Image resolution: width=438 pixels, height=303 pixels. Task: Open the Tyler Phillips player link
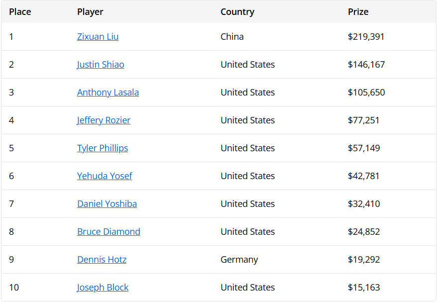click(x=103, y=148)
